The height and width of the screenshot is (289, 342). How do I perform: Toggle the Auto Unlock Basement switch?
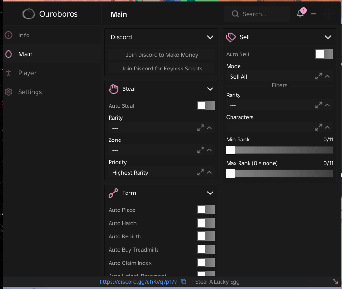tap(206, 274)
